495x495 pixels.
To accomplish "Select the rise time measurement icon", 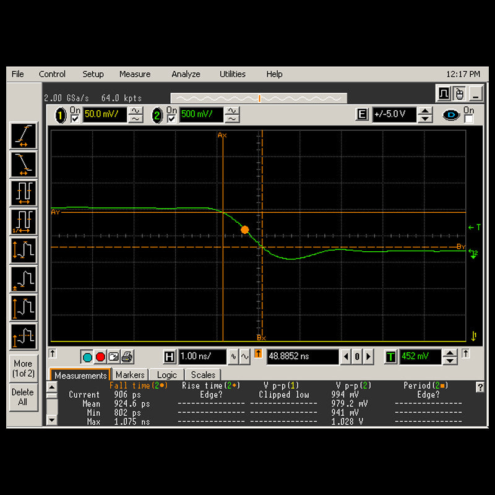I will [x=24, y=136].
